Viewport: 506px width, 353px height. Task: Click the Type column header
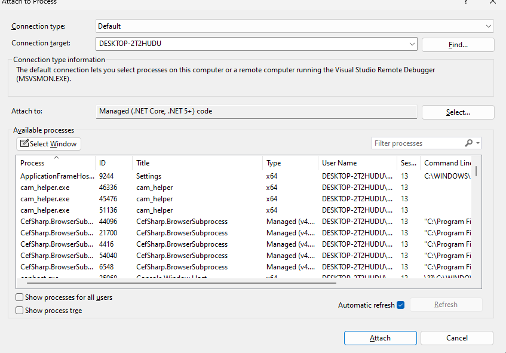click(274, 163)
